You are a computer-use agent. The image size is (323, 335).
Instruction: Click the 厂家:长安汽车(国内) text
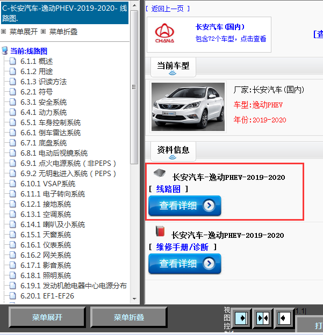269,90
